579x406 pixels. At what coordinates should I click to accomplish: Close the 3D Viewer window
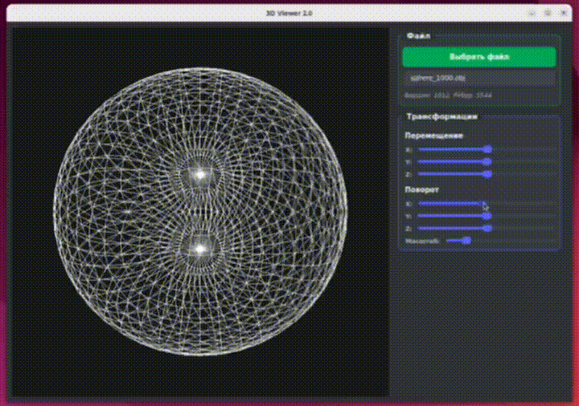[564, 13]
